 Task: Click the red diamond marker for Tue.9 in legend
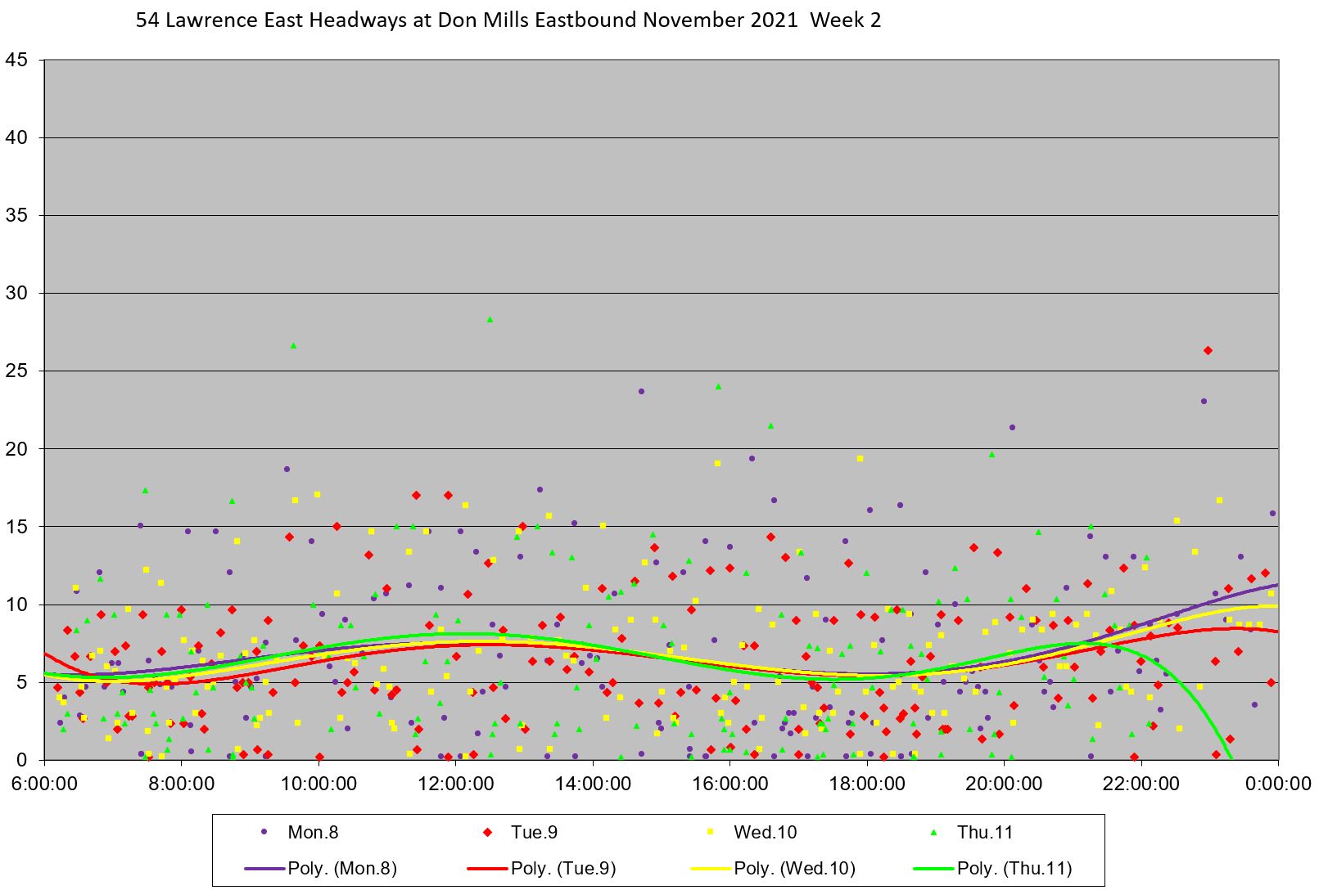pyautogui.click(x=487, y=833)
